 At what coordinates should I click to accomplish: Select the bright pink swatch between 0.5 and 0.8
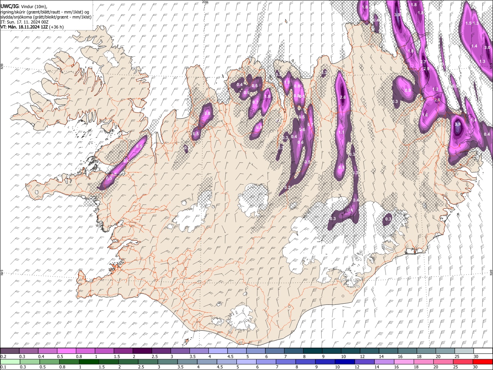point(66,351)
